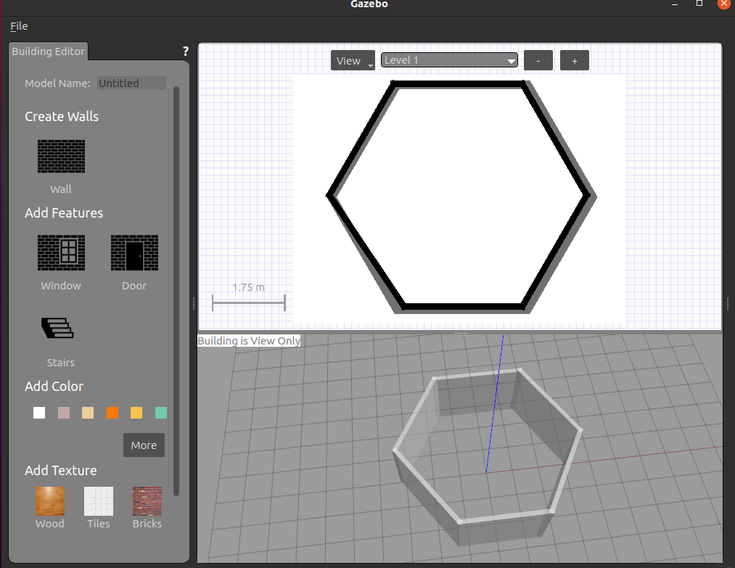Open the View dropdown menu
This screenshot has height=568, width=735.
click(x=353, y=61)
